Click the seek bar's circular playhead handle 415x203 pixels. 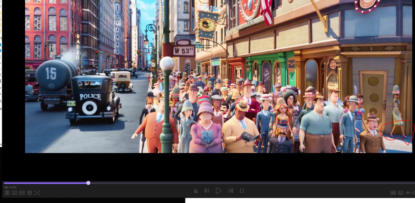[88, 183]
